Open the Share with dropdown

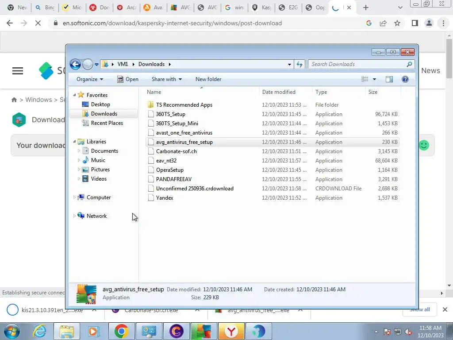[x=167, y=79]
